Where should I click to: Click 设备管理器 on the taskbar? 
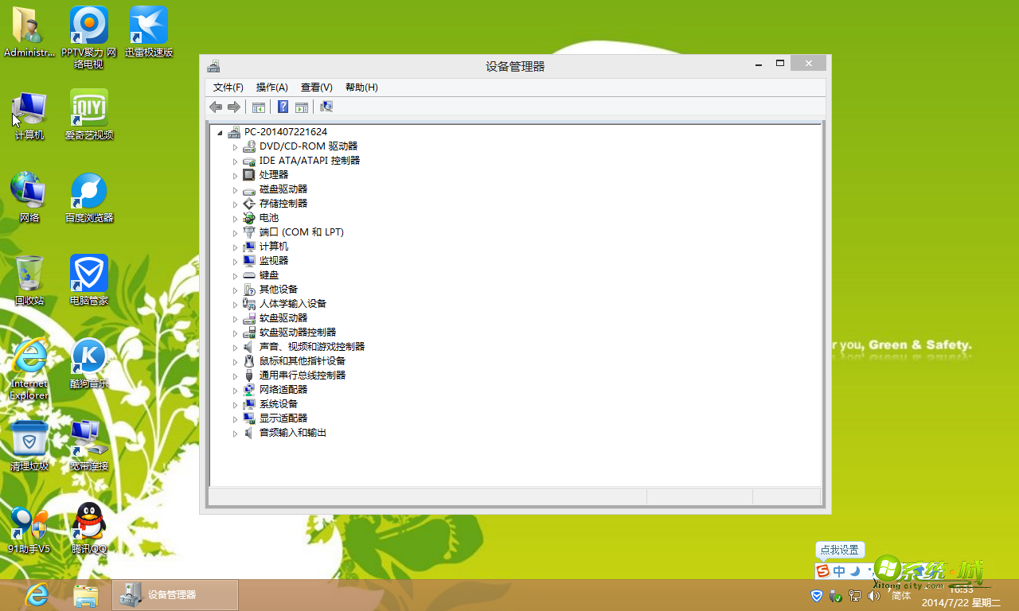click(x=174, y=594)
